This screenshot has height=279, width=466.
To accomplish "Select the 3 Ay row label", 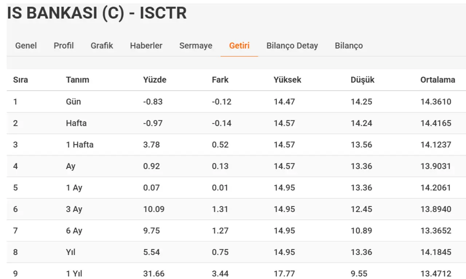I will 74,209.
